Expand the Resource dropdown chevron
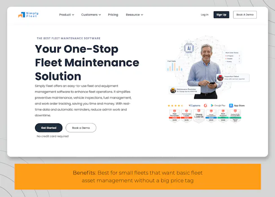This screenshot has height=197, width=275. coord(142,15)
